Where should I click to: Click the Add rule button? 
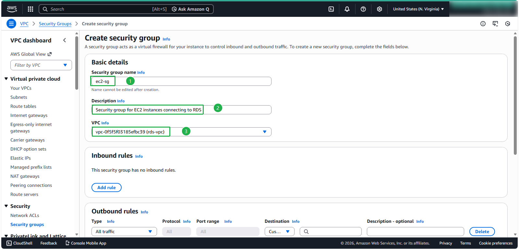pos(106,187)
